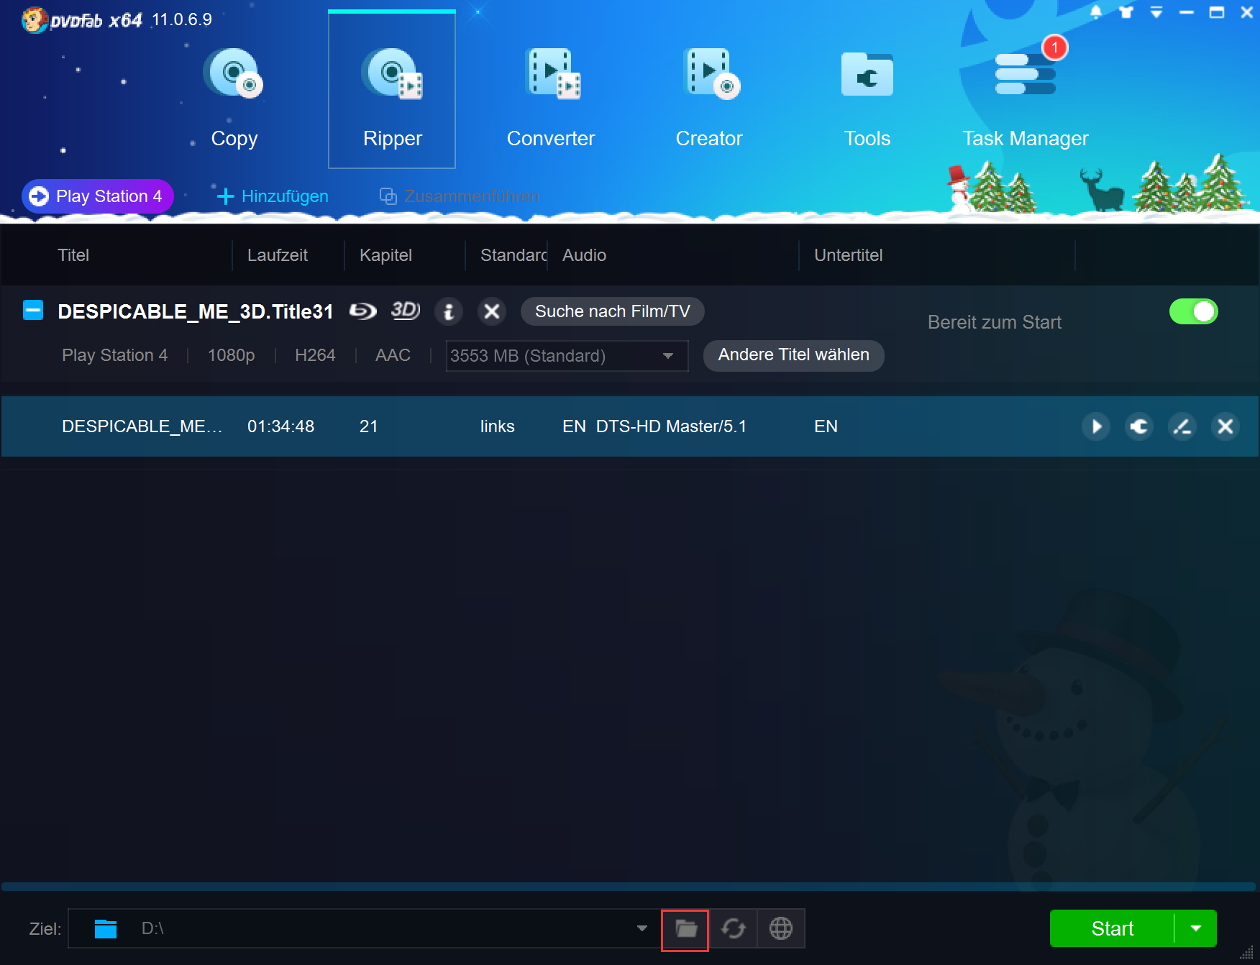
Task: Click the links standard value in title row
Action: tap(497, 426)
